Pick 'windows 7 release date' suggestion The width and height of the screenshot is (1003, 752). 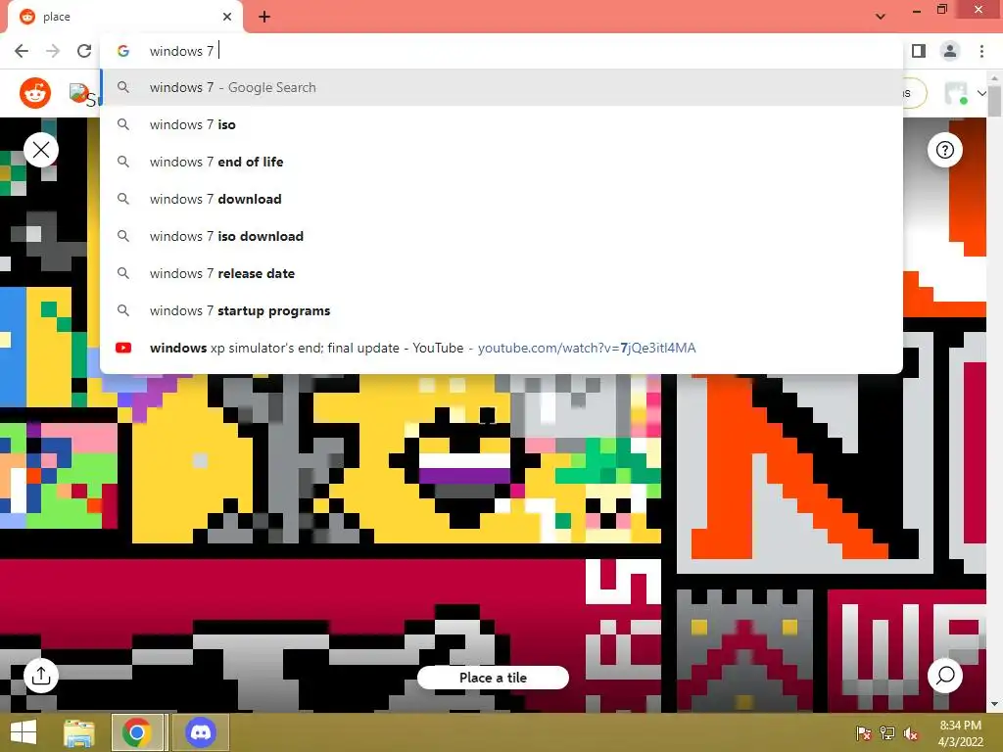[501, 273]
